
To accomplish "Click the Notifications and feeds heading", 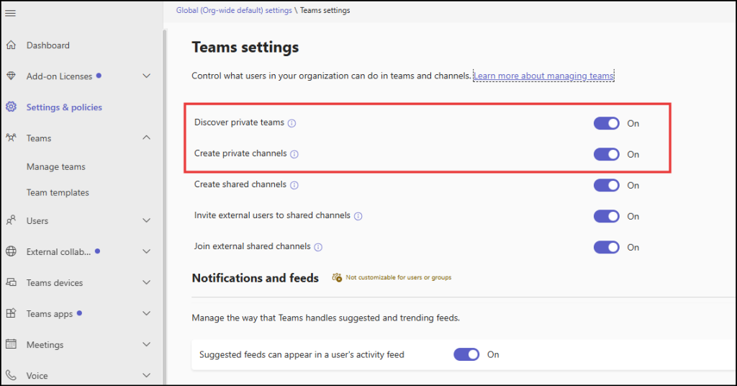I will coord(256,278).
